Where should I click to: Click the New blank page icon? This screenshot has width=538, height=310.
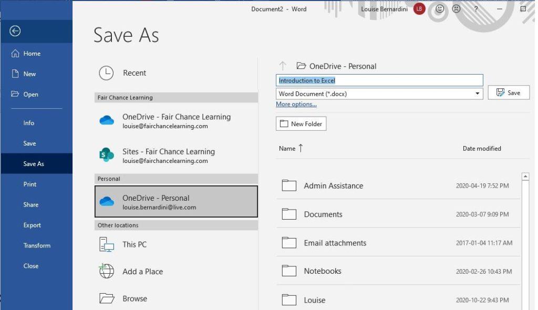click(x=15, y=74)
